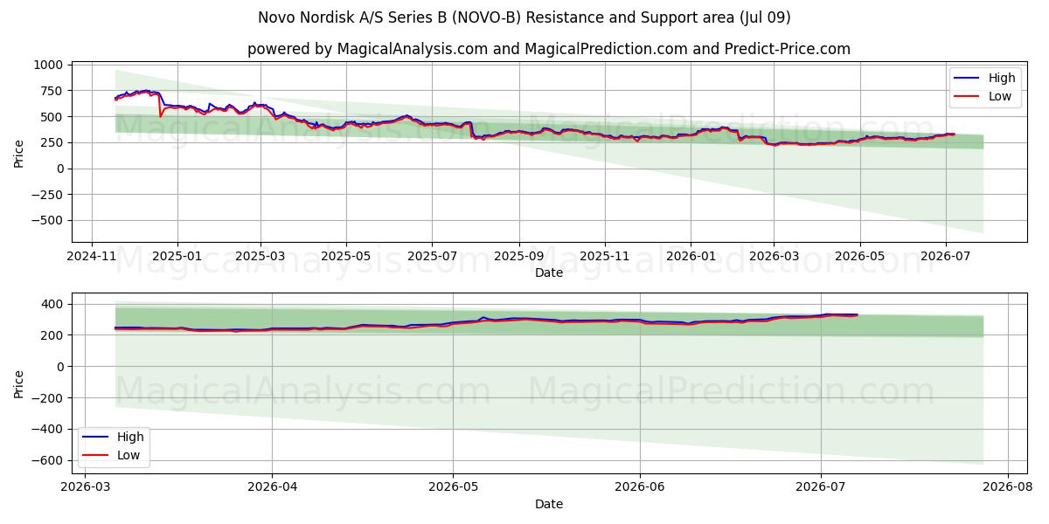Click the 2025-07 tick label
Screen dimensions: 1049x524
(431, 257)
